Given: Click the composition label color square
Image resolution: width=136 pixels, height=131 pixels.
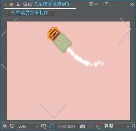Looking at the screenshot, I should coord(11,4).
